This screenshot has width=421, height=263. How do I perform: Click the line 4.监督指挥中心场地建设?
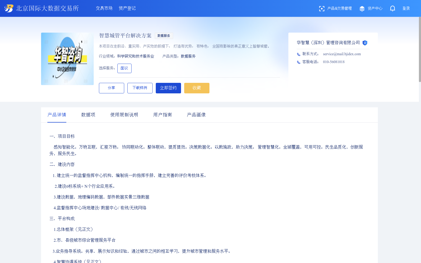(100, 208)
